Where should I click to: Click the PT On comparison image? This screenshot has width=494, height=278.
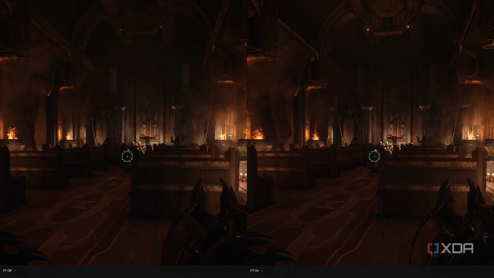pos(370,133)
